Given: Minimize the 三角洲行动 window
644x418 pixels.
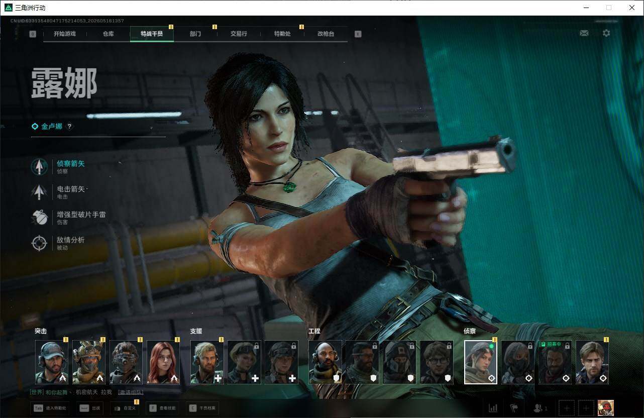Looking at the screenshot, I should (586, 8).
